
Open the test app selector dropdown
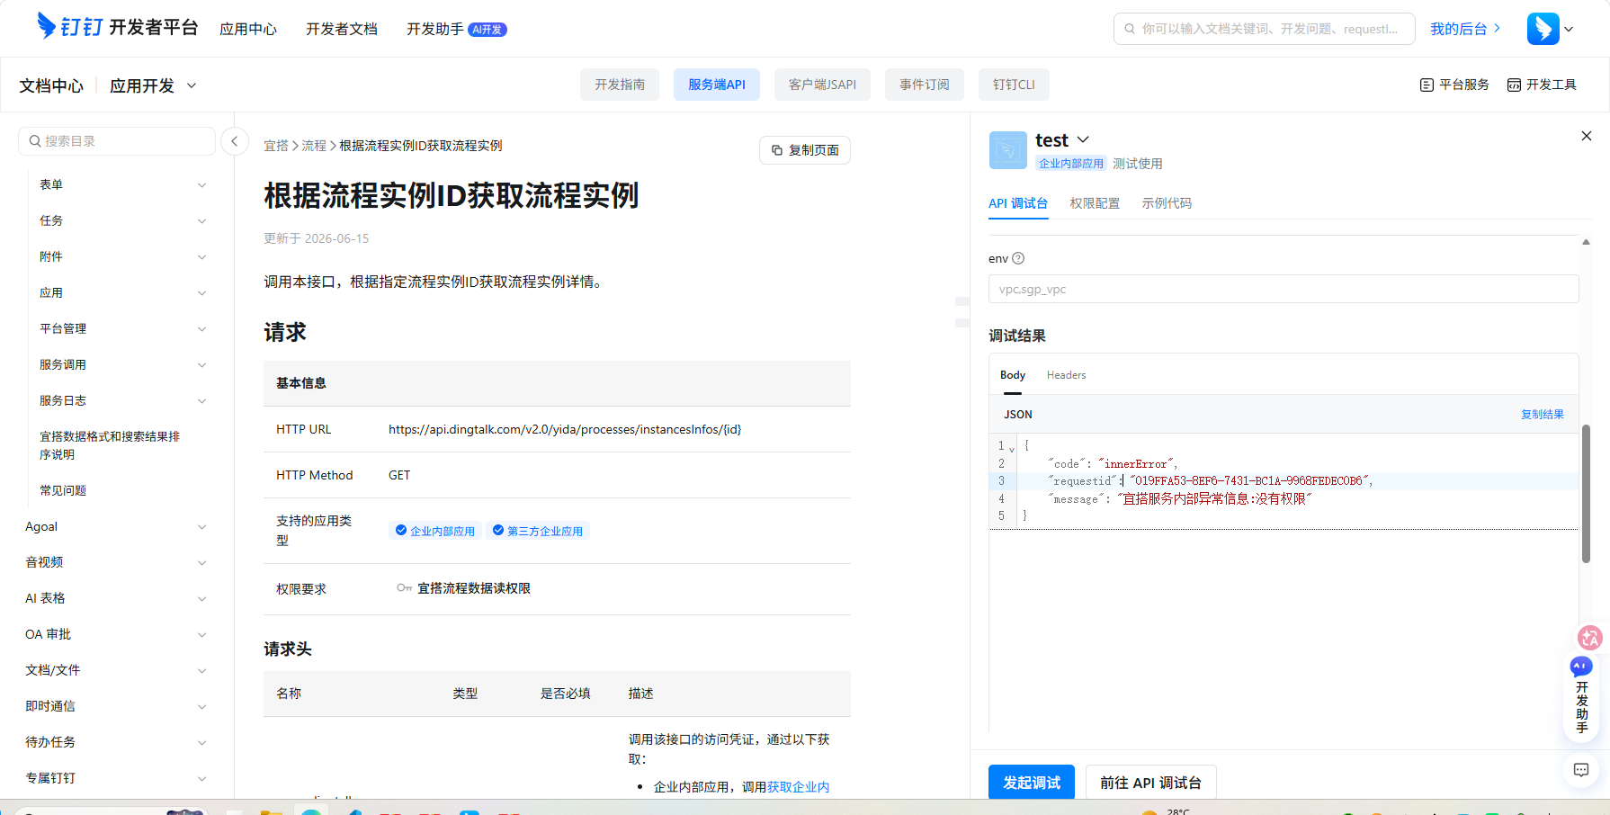pos(1083,139)
